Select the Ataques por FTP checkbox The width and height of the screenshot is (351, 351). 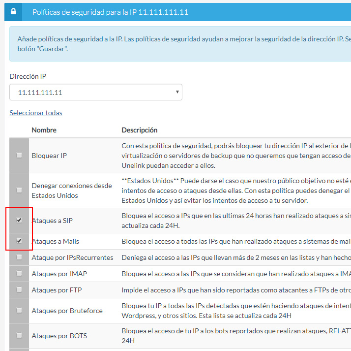click(x=19, y=289)
